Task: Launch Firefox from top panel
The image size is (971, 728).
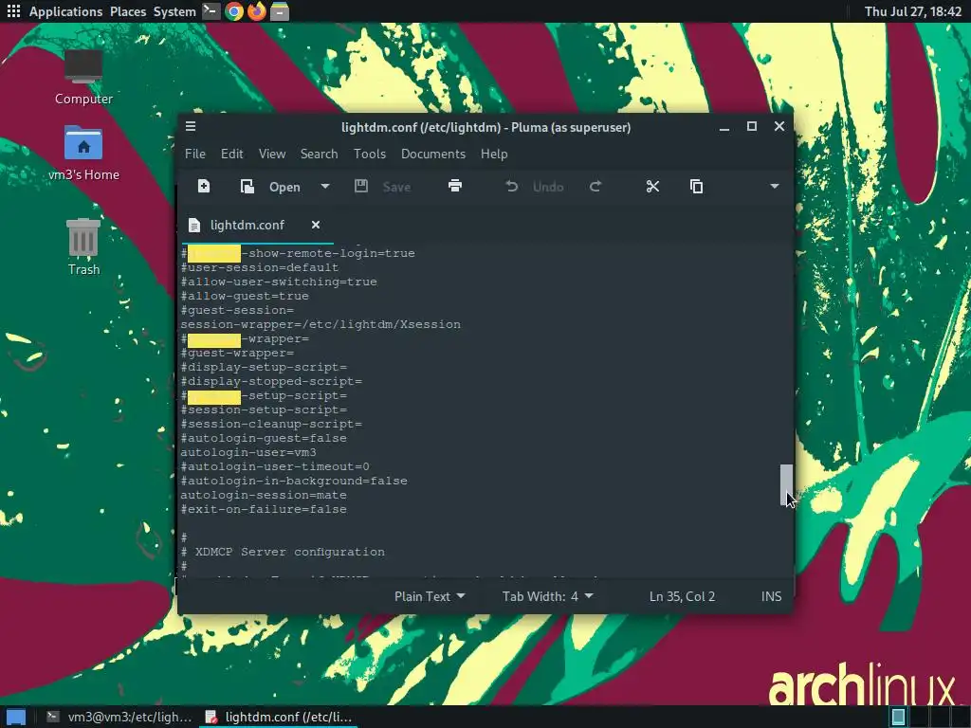Action: tap(256, 11)
